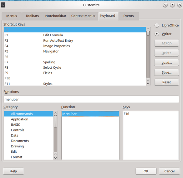This screenshot has height=178, width=183.
Task: Switch to the Events tab
Action: point(129,16)
